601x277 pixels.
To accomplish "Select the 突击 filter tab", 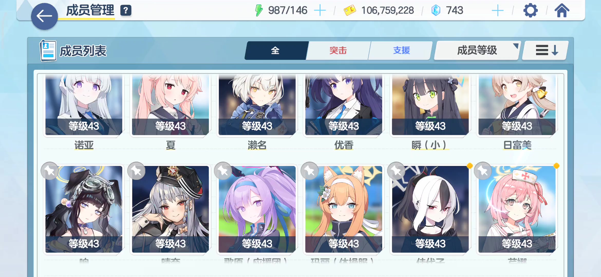I will (338, 51).
